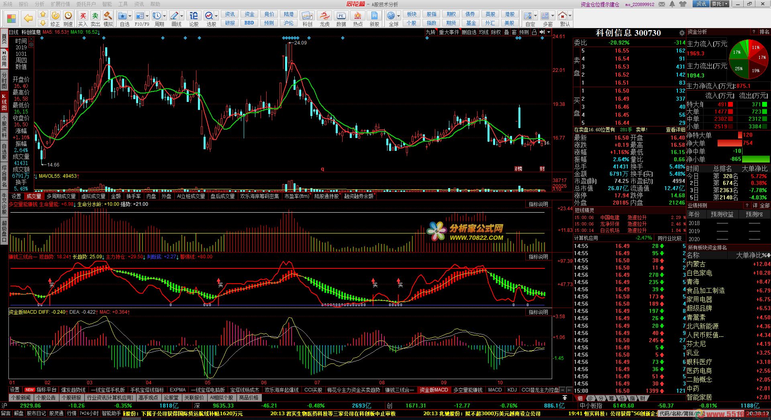Toggle the 叠 overlay chart button

tap(507, 32)
